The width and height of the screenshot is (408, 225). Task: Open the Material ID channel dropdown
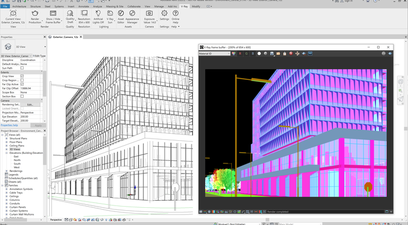click(215, 54)
